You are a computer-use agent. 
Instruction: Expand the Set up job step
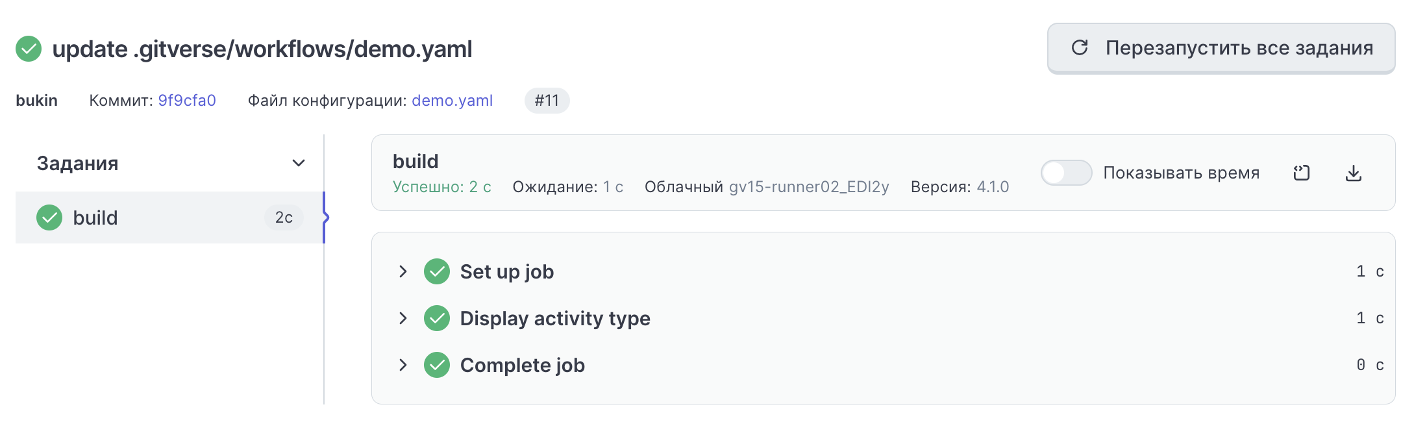coord(403,271)
